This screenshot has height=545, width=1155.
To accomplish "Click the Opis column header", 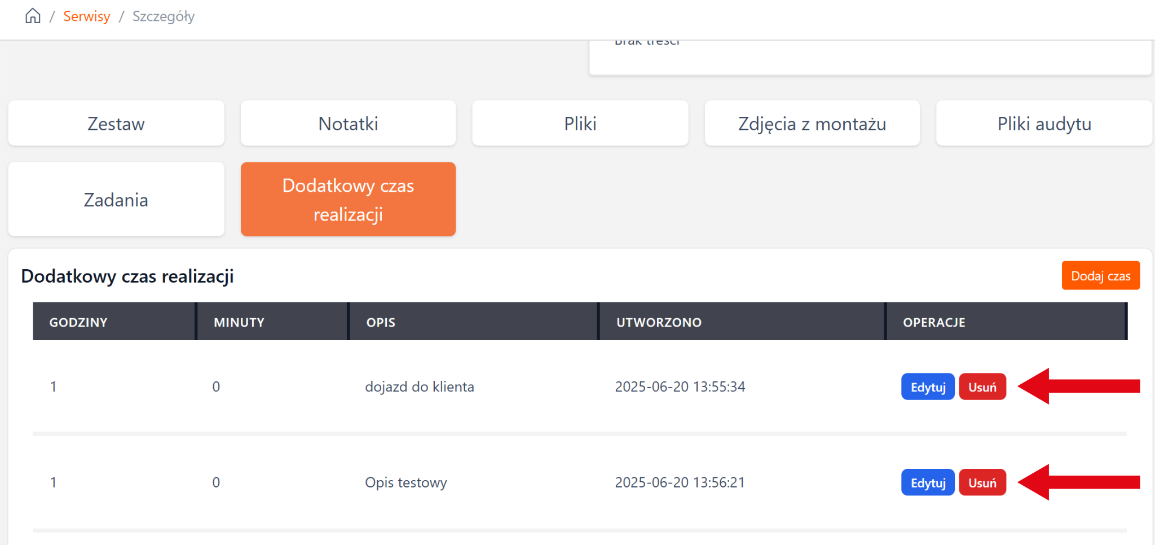I will (x=381, y=322).
